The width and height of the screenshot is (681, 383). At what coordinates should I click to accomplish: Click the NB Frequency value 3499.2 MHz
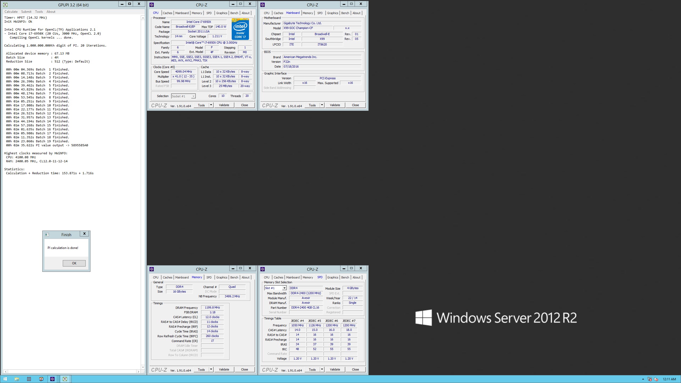(232, 296)
